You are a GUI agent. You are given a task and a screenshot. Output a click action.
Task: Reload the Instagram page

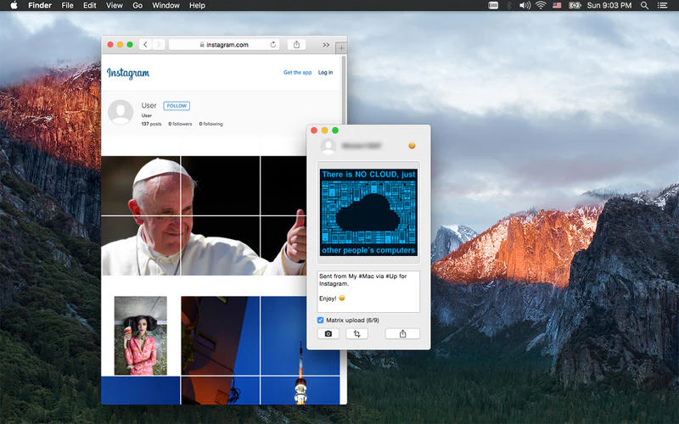[x=272, y=45]
